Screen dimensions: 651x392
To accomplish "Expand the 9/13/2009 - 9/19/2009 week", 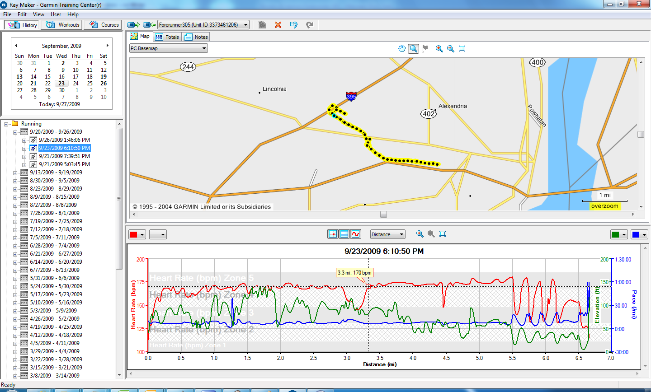I will 15,173.
